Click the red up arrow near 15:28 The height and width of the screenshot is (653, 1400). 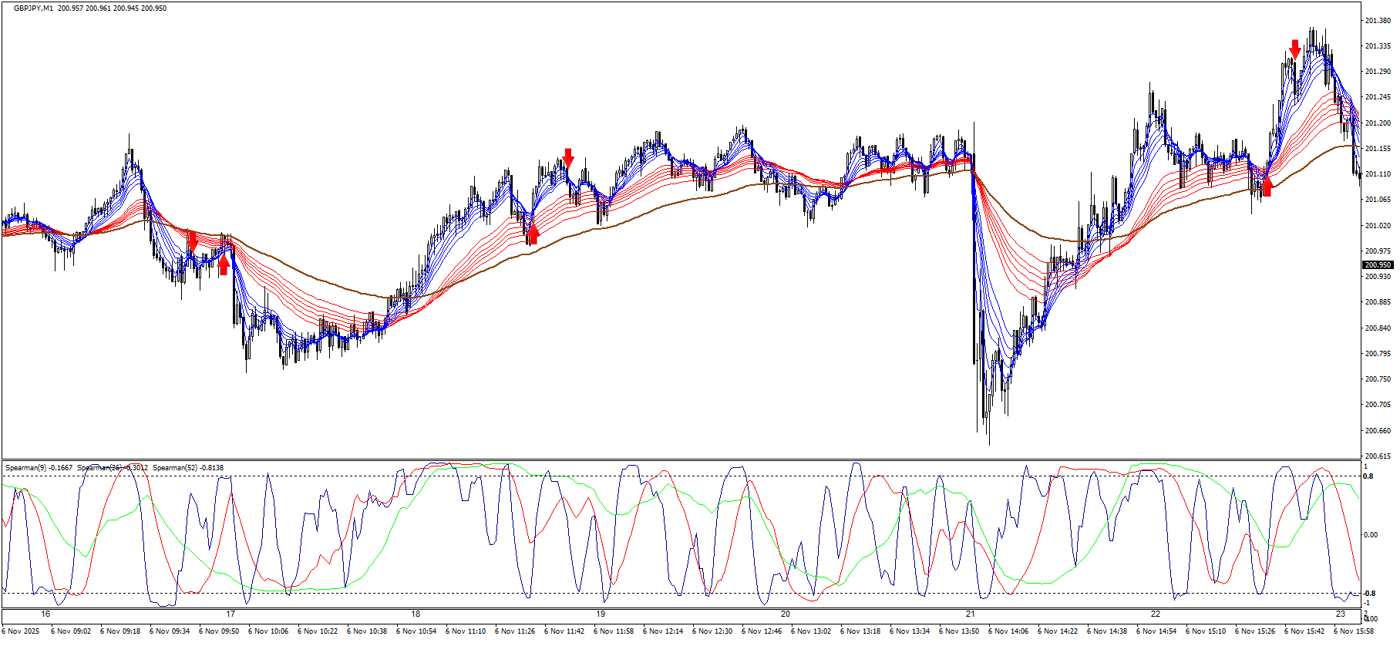(x=1266, y=187)
